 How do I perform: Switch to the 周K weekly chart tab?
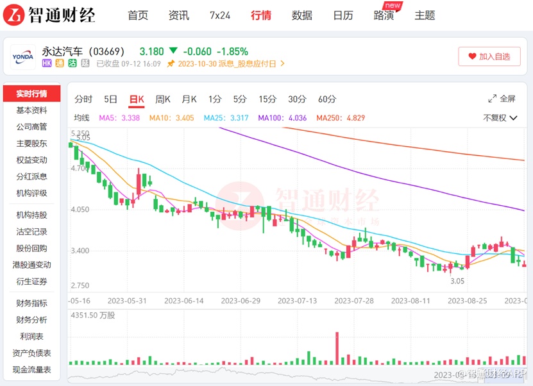click(x=163, y=99)
